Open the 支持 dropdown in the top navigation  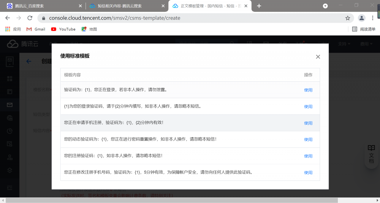point(344,43)
